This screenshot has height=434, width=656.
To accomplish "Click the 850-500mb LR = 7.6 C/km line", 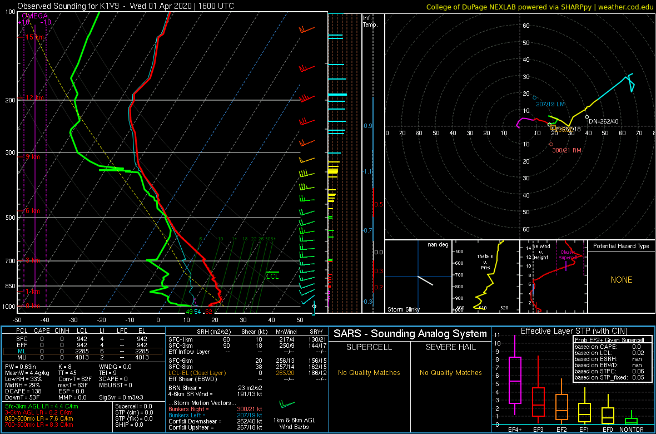I will pos(39,418).
